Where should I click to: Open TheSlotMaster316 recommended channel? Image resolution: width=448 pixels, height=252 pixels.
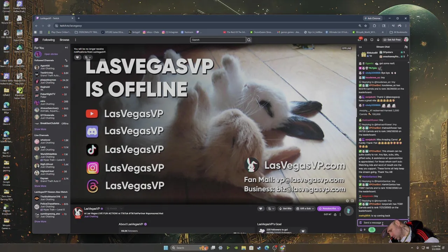pyautogui.click(x=51, y=198)
